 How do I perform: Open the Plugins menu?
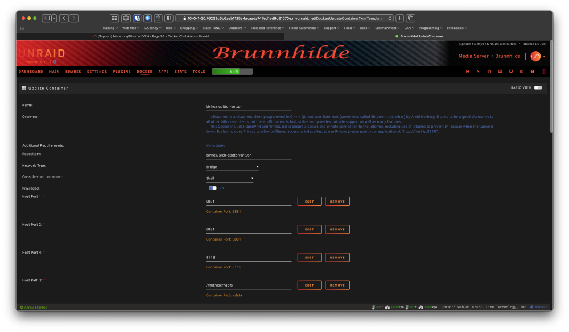click(x=122, y=72)
